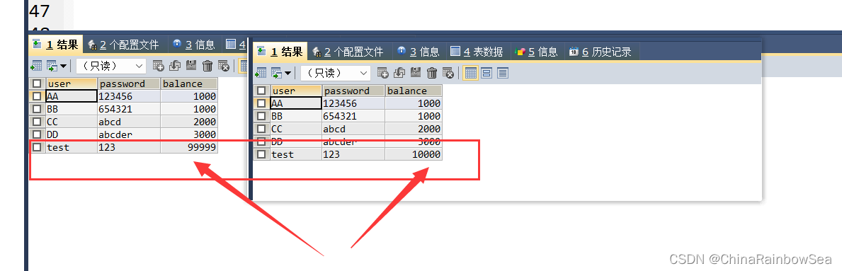Delete selected rows in left results window
This screenshot has width=842, height=271.
(207, 66)
